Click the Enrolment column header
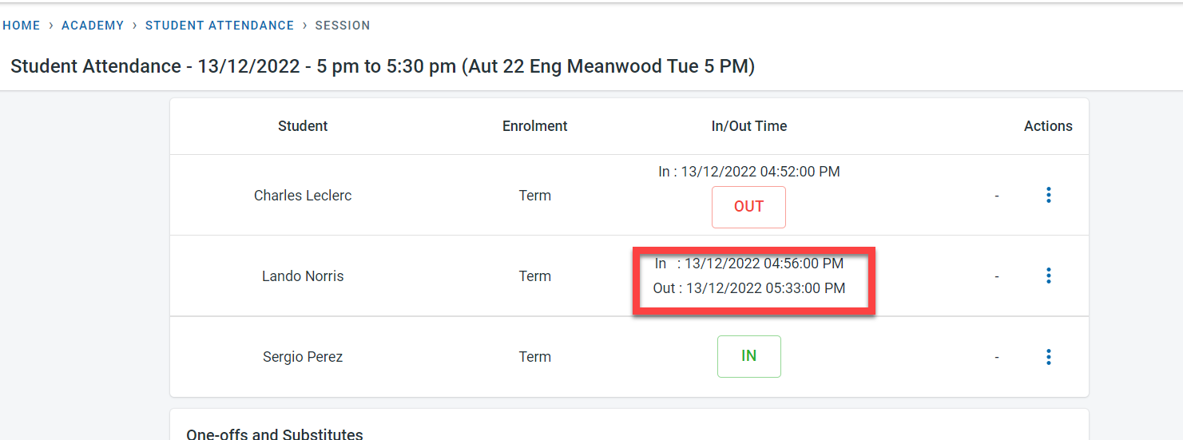The width and height of the screenshot is (1183, 440). [534, 126]
